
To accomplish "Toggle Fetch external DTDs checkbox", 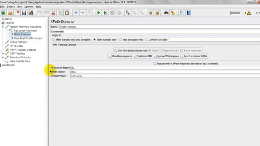I will coord(182,56).
